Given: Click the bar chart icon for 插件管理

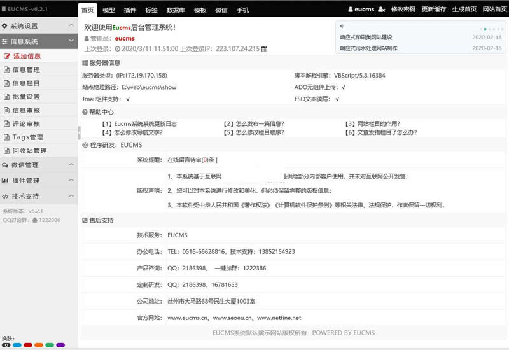Looking at the screenshot, I should 5,181.
